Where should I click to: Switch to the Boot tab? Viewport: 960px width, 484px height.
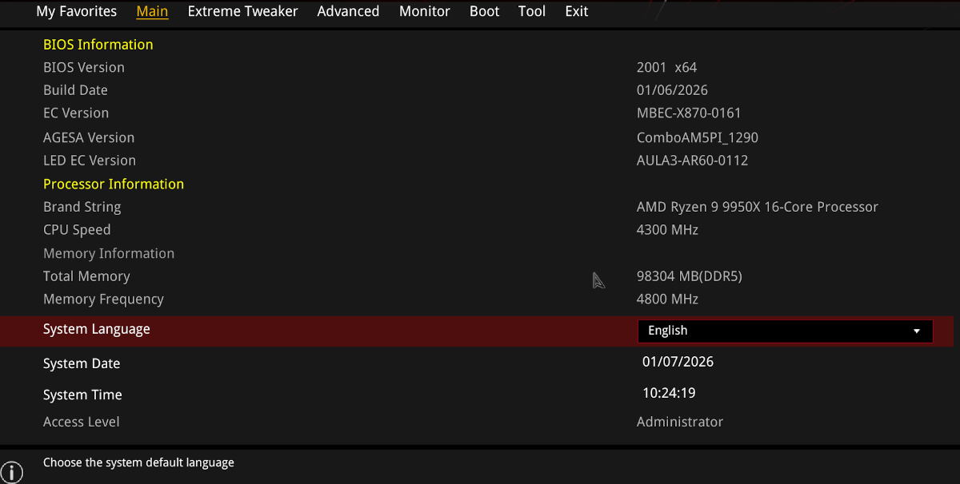485,11
